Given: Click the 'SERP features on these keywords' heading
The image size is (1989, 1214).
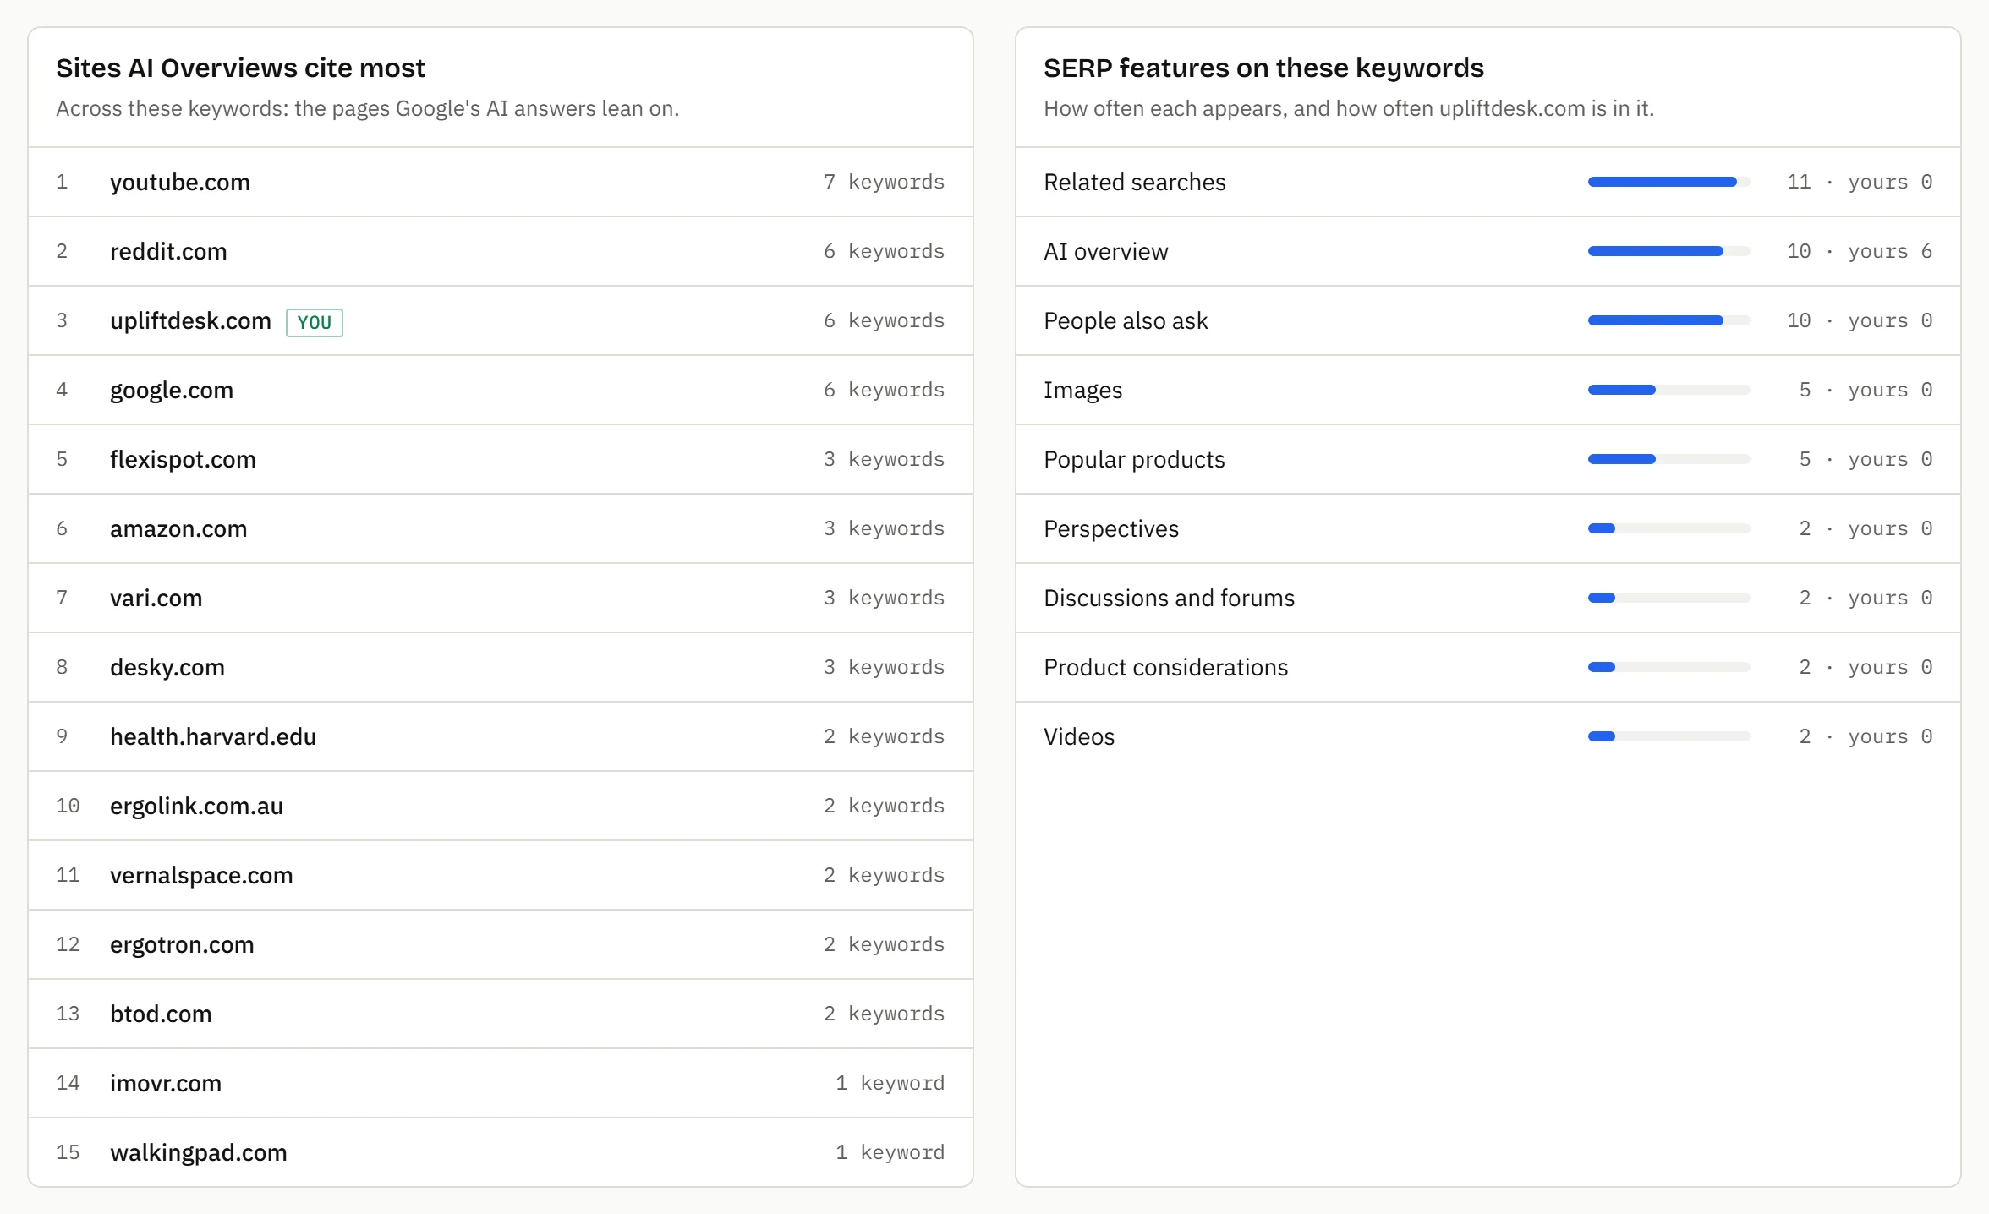Looking at the screenshot, I should [x=1263, y=68].
